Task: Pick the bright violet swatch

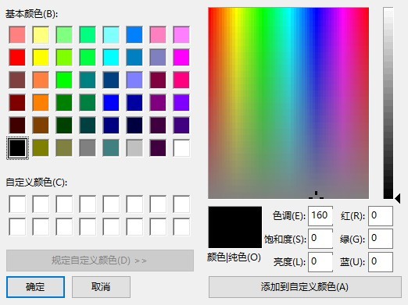Action: tap(181, 102)
